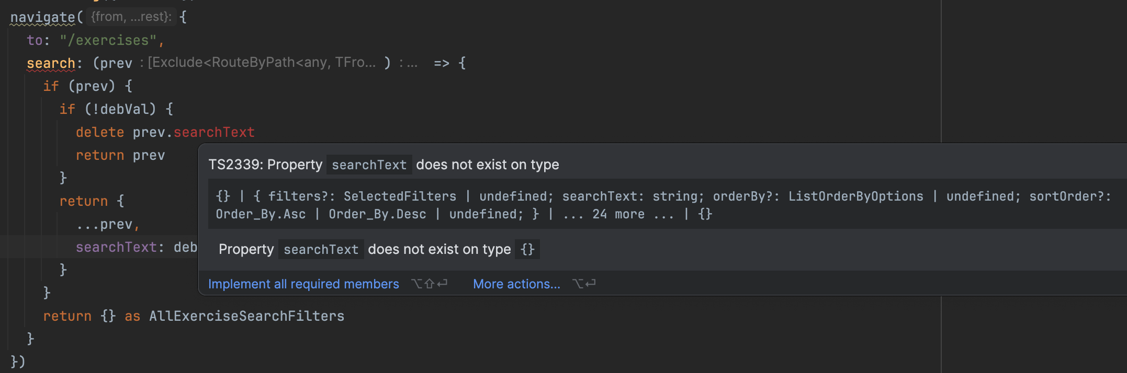Click the 'delete' keyword
This screenshot has width=1127, height=373.
pos(100,132)
